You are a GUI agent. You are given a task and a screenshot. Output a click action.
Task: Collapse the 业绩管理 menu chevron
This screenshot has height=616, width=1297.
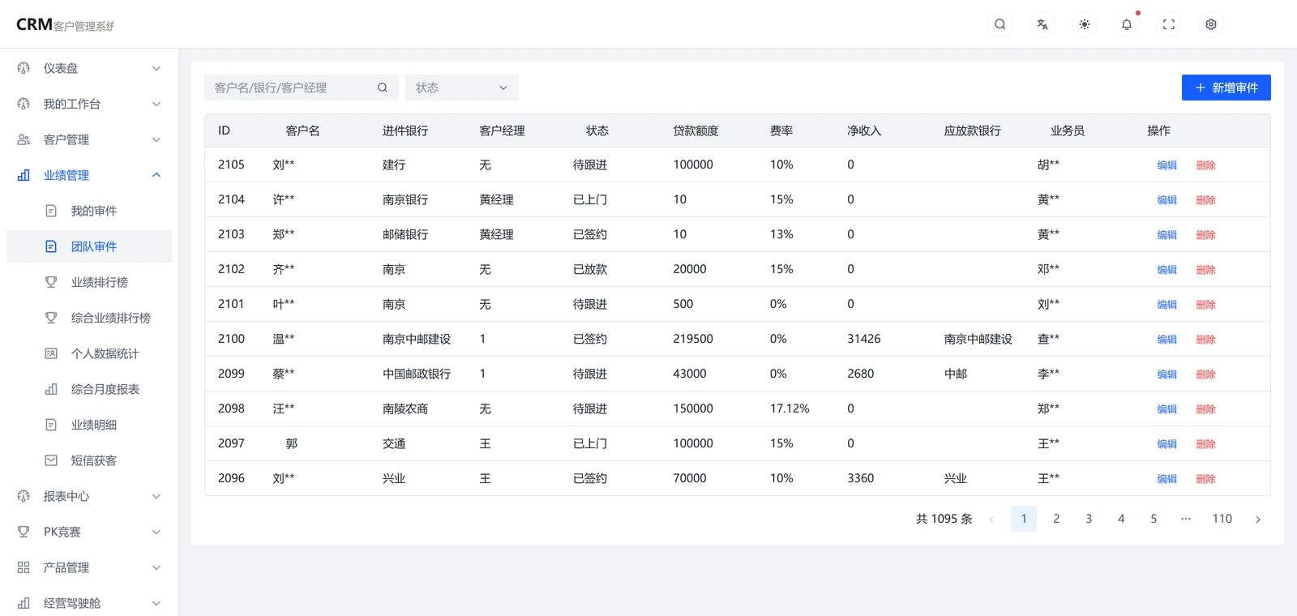pos(156,175)
